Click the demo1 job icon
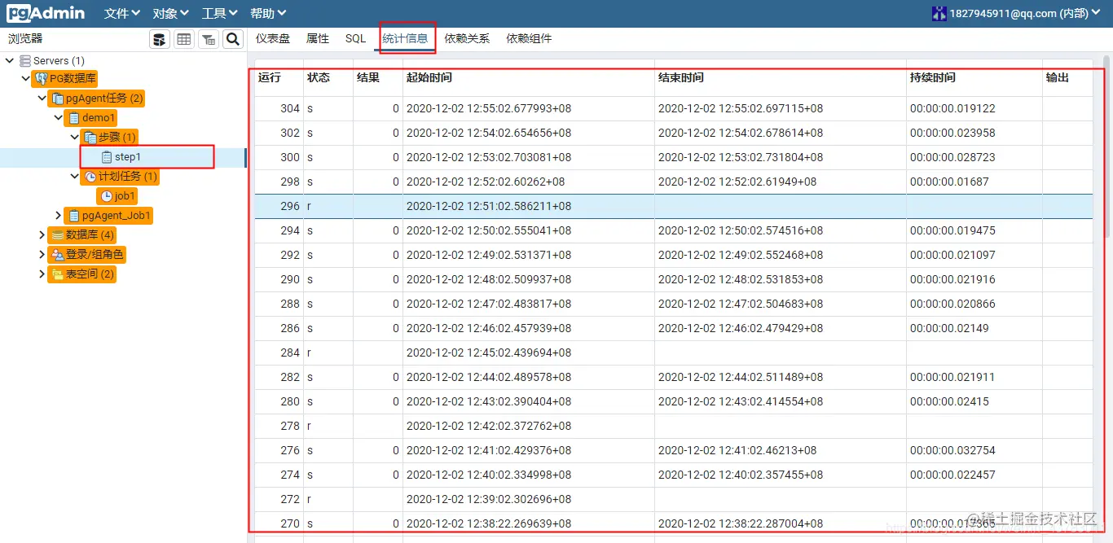The width and height of the screenshot is (1113, 543). click(74, 118)
